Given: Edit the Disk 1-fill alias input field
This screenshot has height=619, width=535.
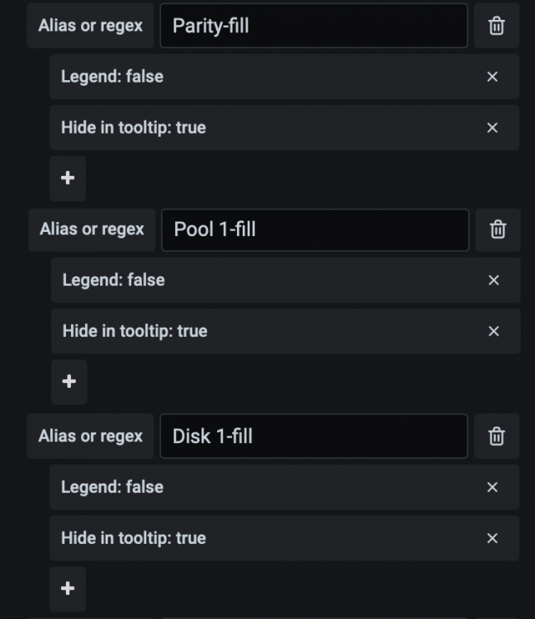Looking at the screenshot, I should point(314,437).
